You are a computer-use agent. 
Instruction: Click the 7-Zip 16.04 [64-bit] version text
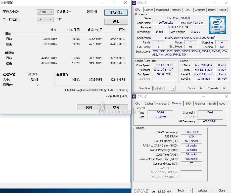tap(117, 96)
